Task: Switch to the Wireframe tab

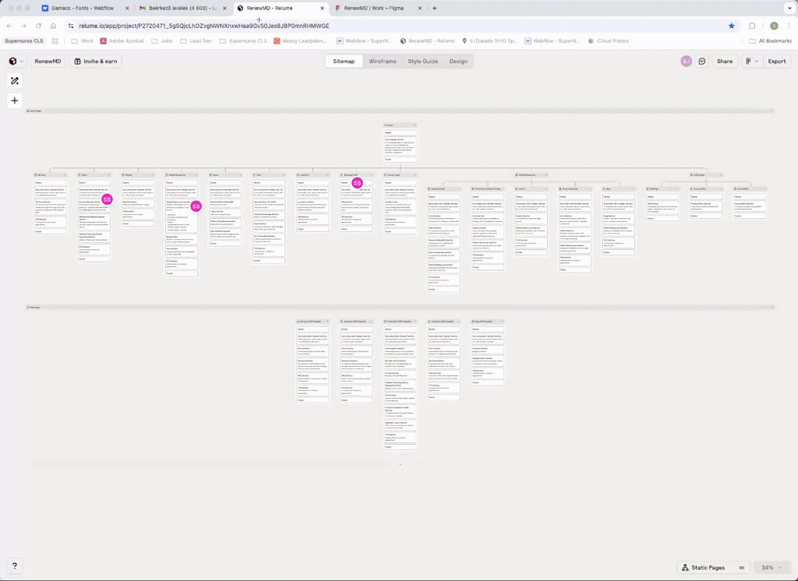Action: click(382, 61)
